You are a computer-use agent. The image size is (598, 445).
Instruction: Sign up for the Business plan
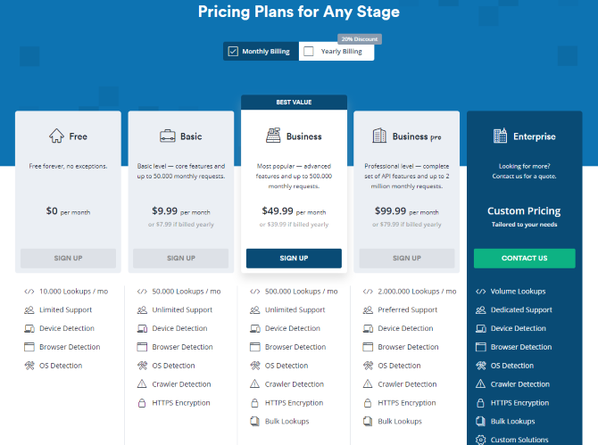pyautogui.click(x=294, y=258)
